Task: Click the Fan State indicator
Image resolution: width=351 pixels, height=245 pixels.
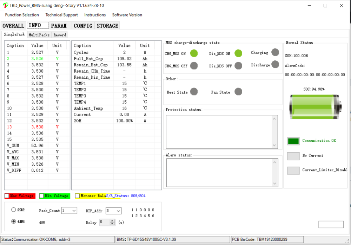Action: [238, 92]
